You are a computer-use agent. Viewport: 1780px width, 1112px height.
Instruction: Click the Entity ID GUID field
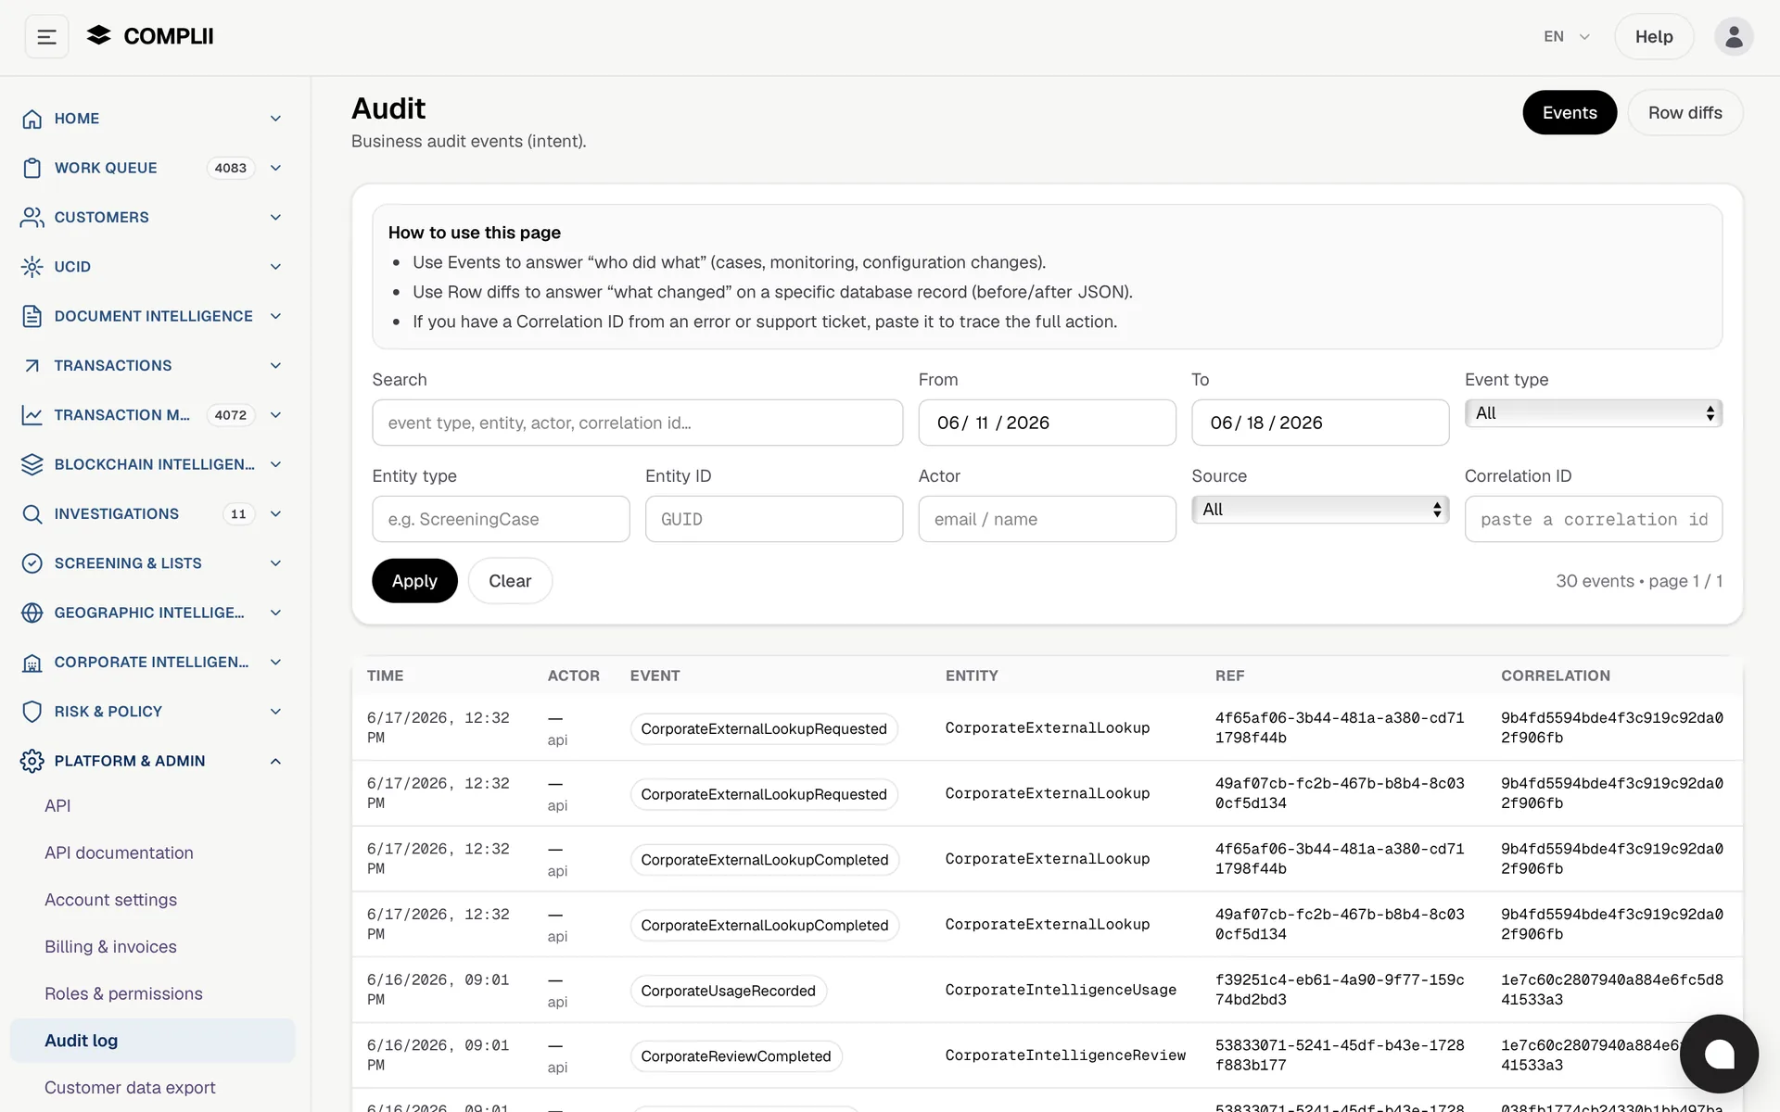773,519
